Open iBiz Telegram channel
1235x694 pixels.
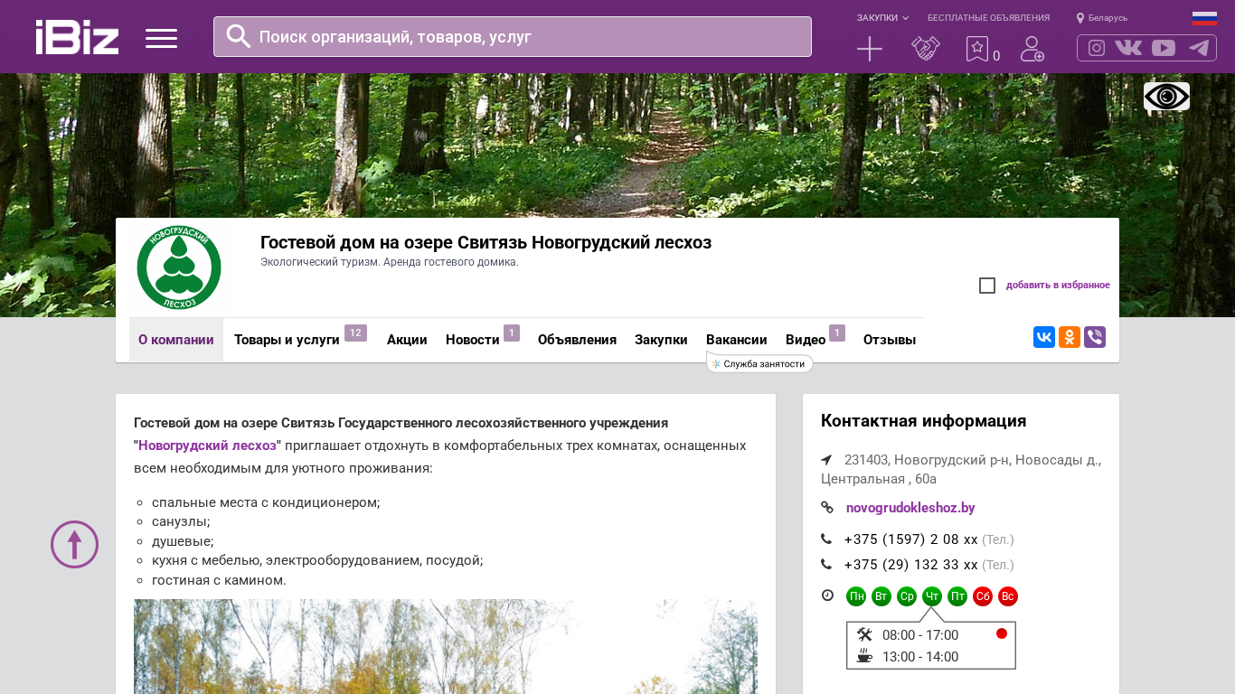(x=1199, y=48)
